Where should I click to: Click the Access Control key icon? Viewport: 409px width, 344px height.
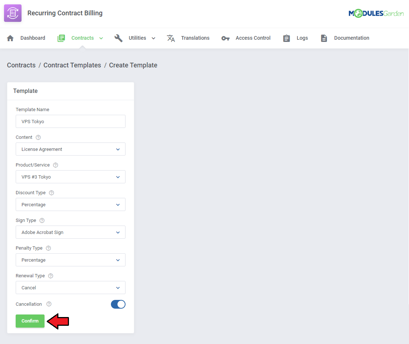click(x=225, y=38)
